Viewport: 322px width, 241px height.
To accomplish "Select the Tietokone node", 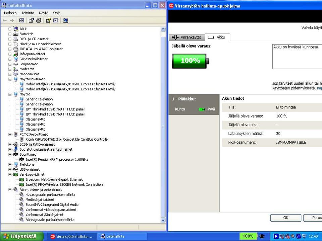I will point(27,165).
